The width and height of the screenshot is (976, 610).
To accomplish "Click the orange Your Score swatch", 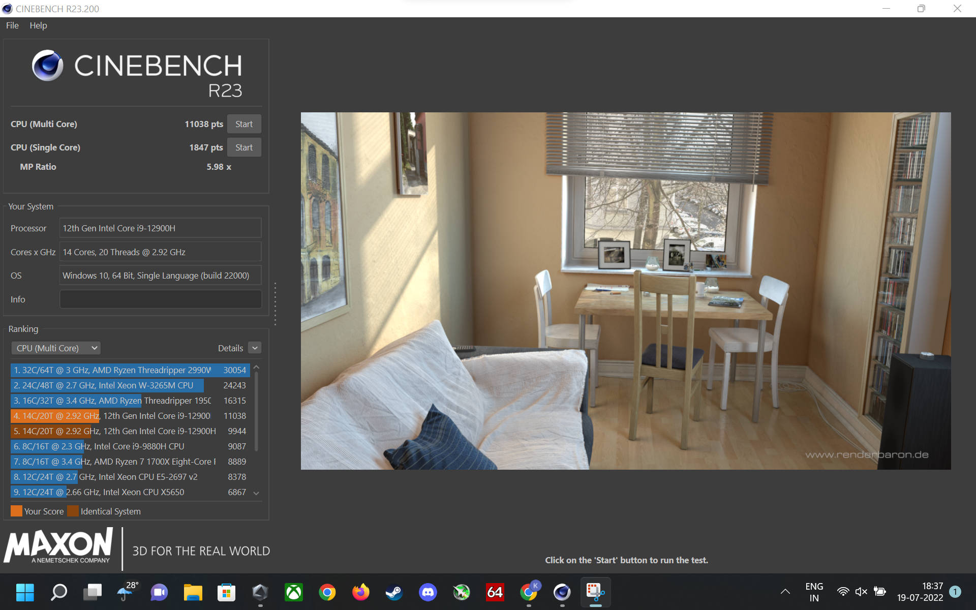I will [16, 511].
